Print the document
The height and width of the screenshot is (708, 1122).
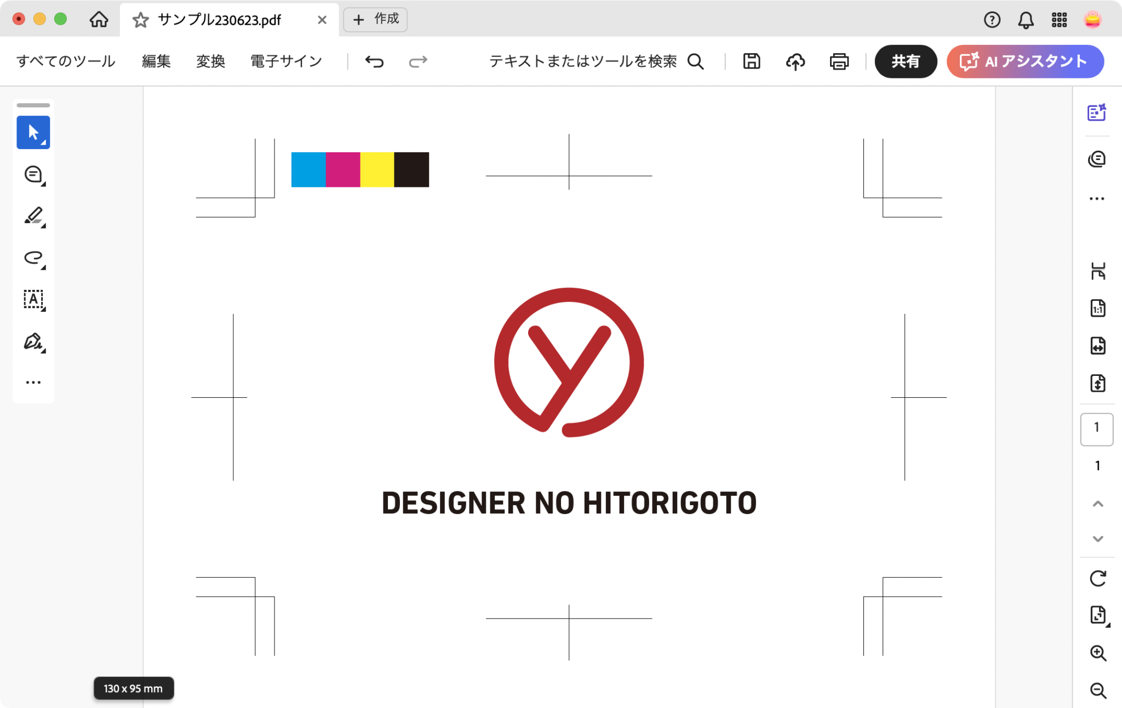(839, 61)
